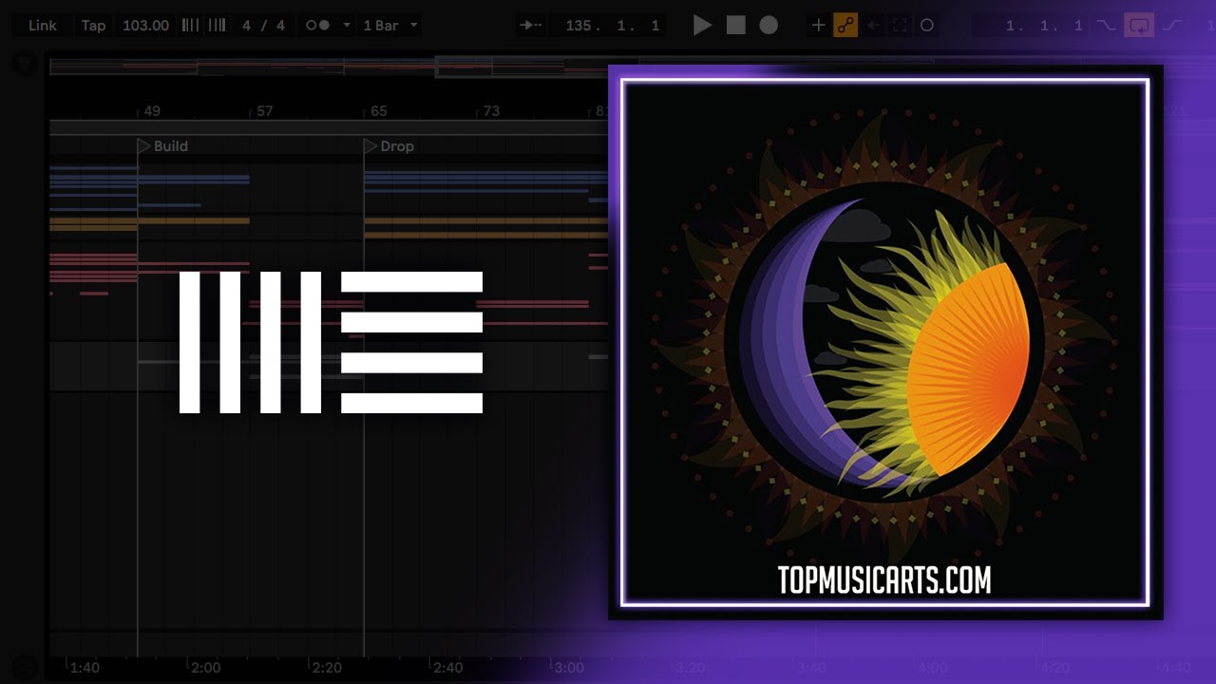Select the 103.00 tempo field

pos(145,26)
